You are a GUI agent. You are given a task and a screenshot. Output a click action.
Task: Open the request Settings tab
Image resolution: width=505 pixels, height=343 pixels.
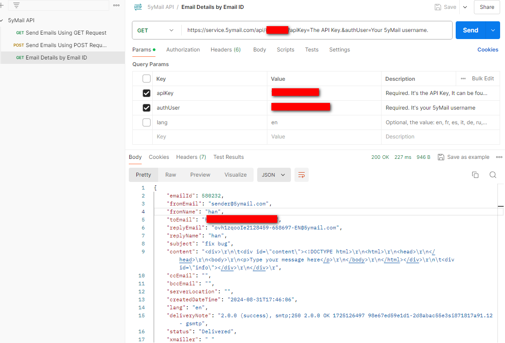(x=339, y=50)
